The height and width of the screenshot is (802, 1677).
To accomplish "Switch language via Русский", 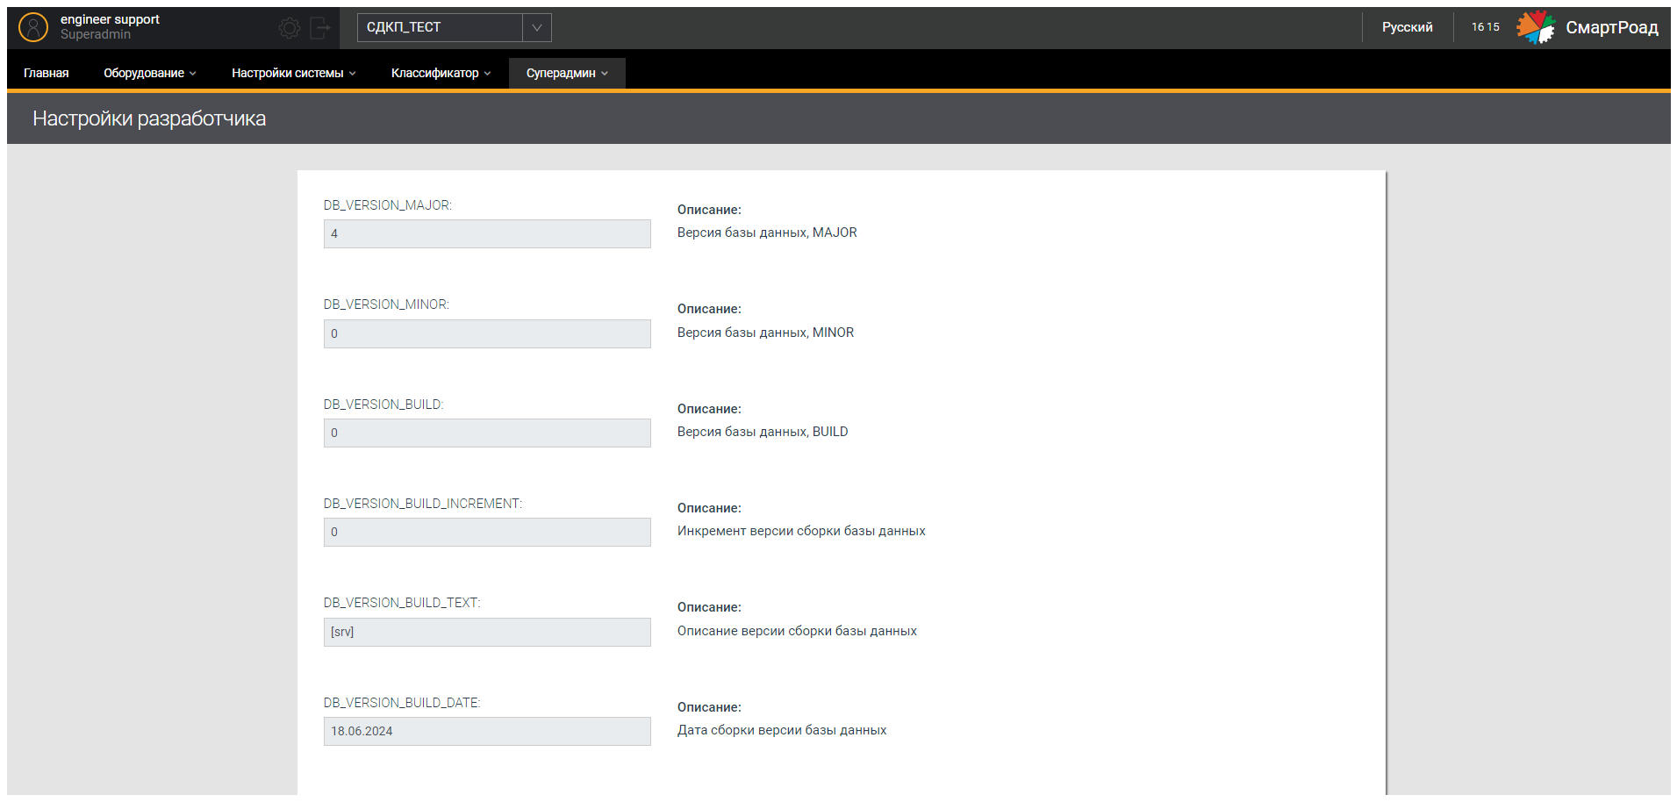I will pyautogui.click(x=1407, y=27).
